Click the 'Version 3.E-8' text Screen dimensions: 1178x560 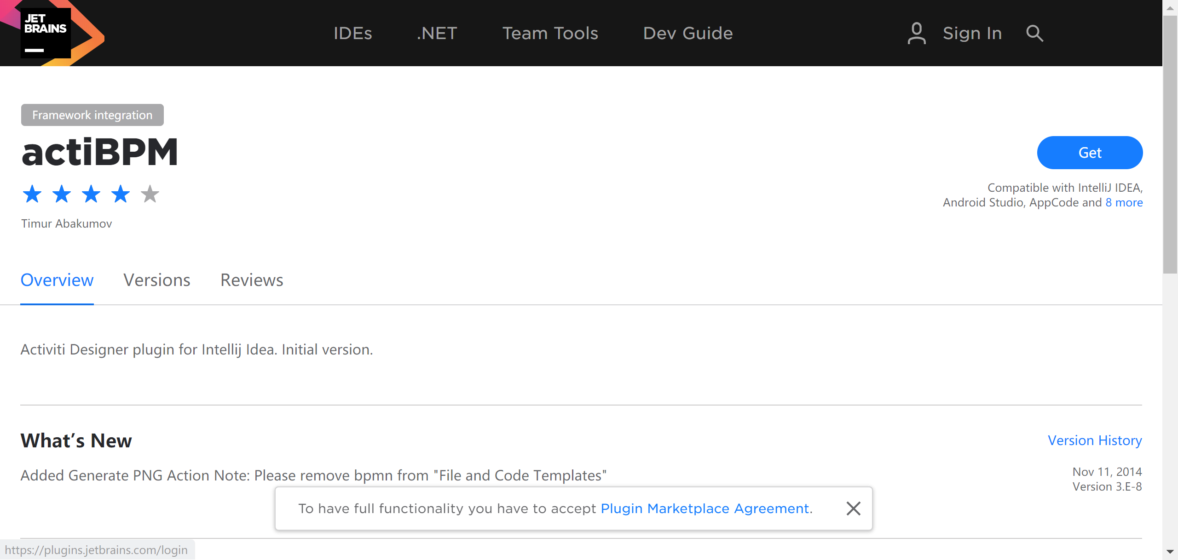(1107, 487)
